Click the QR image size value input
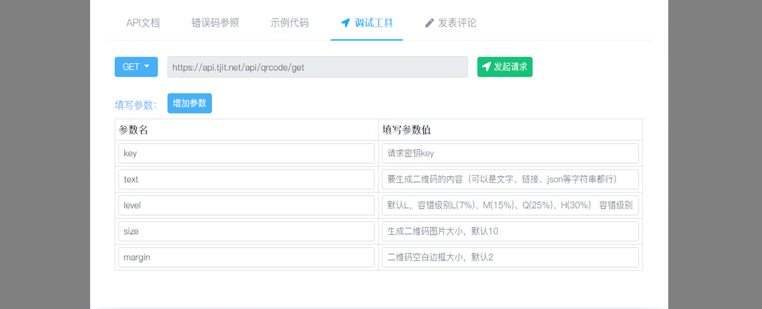 510,231
